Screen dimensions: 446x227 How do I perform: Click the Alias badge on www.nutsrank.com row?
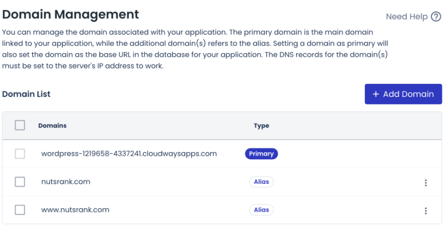[x=261, y=210]
